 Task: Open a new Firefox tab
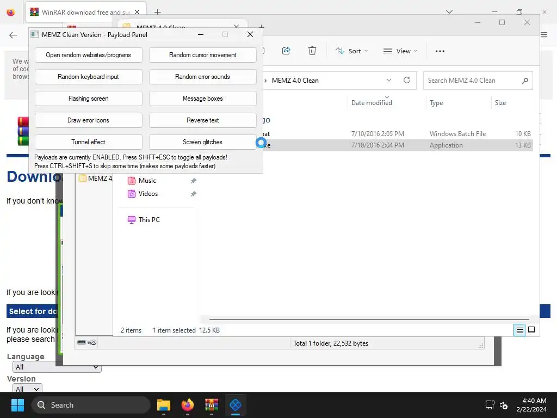click(x=157, y=12)
